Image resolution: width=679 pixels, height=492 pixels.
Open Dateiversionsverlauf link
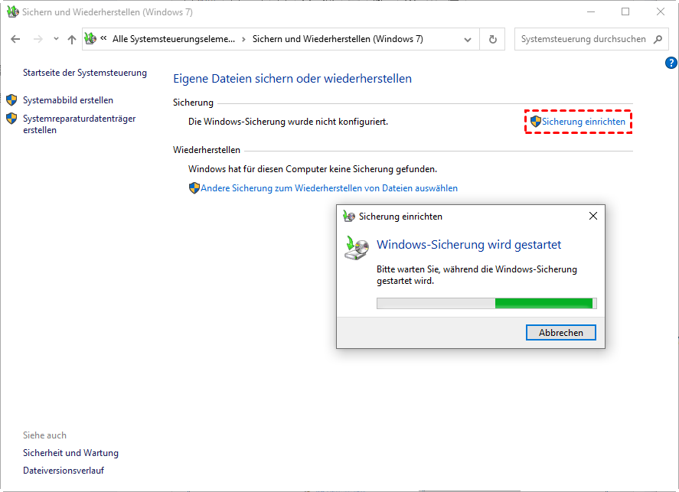coord(64,471)
